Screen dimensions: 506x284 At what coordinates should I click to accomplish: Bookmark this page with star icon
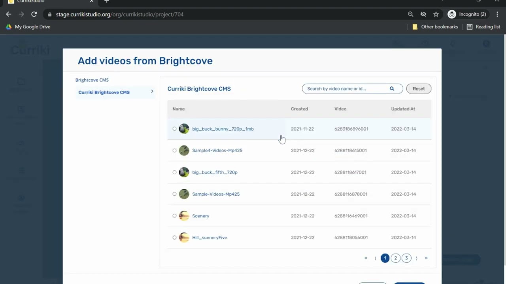(436, 14)
